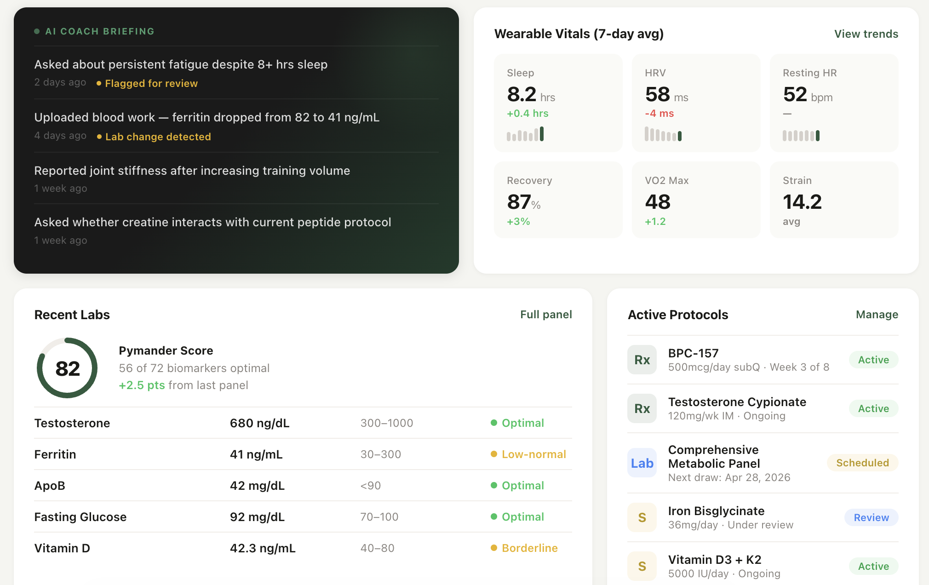The image size is (929, 585).
Task: Click the Lab change detected badge
Action: coord(158,137)
